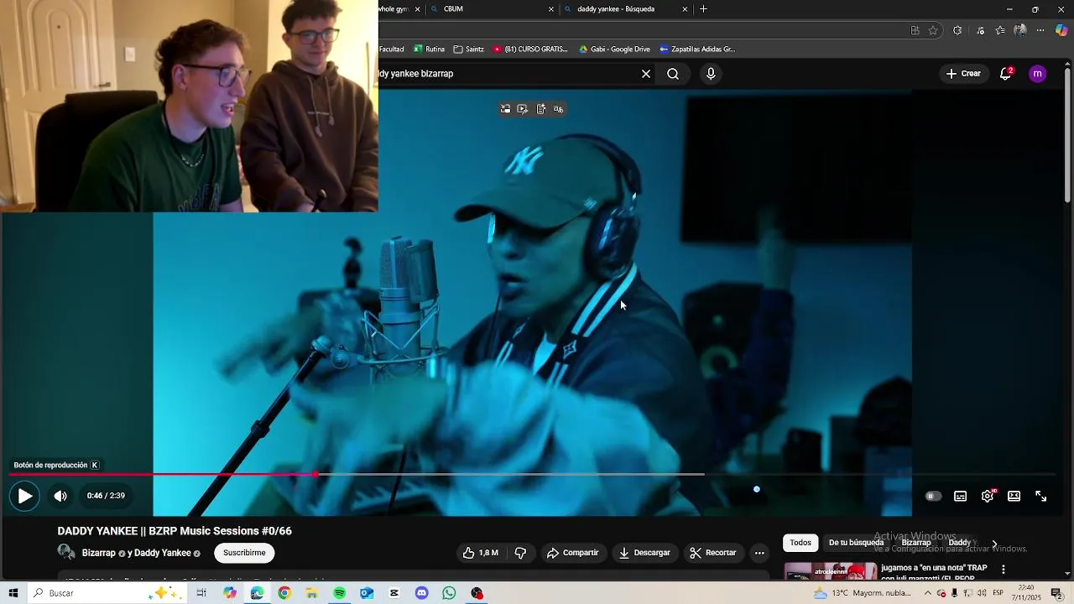Open Edge settings and more menu
The width and height of the screenshot is (1074, 604).
[x=1040, y=30]
